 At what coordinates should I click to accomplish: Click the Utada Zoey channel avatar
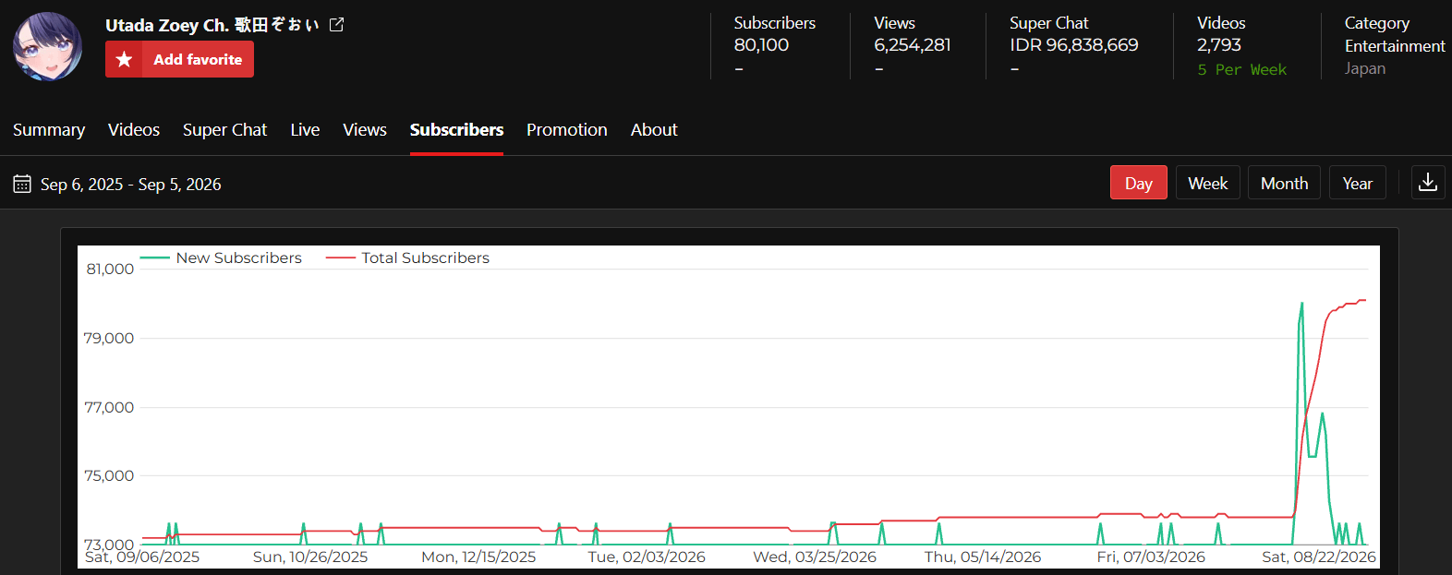(47, 46)
